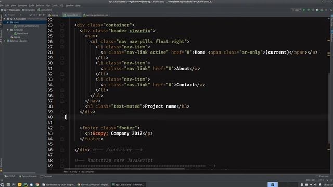This screenshot has height=187, width=333.
Task: Open the yellow notes icon in taskbar
Action: pos(20,185)
